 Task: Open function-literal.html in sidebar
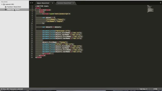14,7
